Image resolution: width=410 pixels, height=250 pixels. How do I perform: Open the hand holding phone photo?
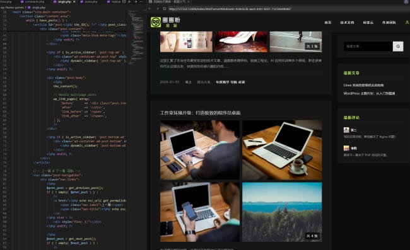200,212
